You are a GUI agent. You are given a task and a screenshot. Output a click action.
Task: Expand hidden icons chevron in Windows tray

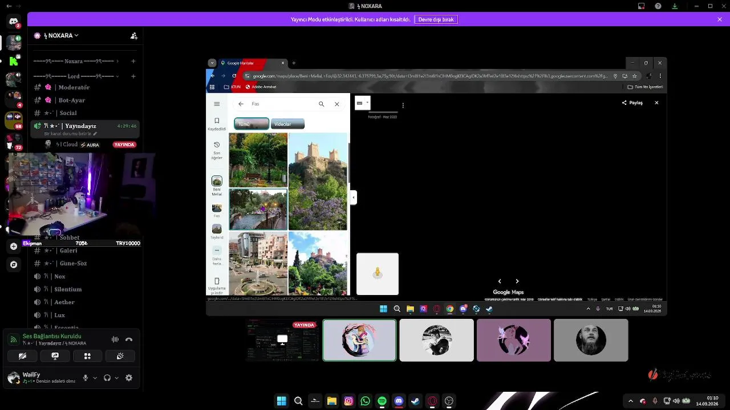[x=630, y=401]
